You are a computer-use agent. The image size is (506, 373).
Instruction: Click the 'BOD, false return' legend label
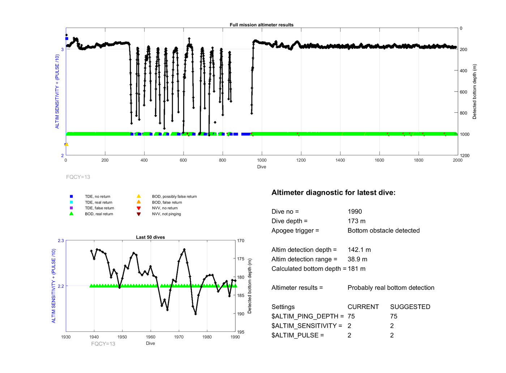[x=167, y=202]
